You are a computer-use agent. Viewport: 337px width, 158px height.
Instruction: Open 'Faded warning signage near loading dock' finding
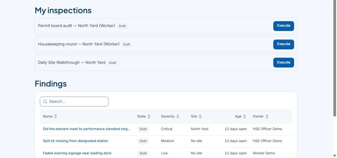click(77, 153)
